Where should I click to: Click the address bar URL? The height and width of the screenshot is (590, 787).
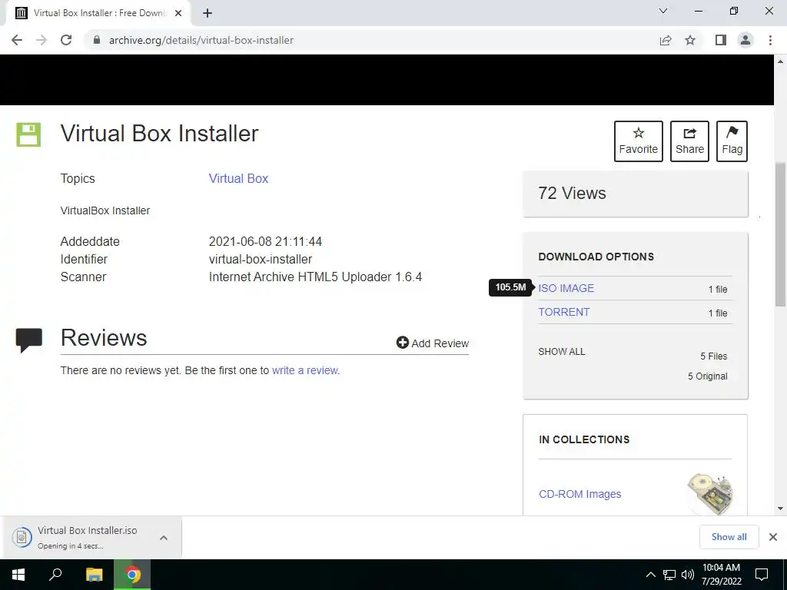click(201, 40)
